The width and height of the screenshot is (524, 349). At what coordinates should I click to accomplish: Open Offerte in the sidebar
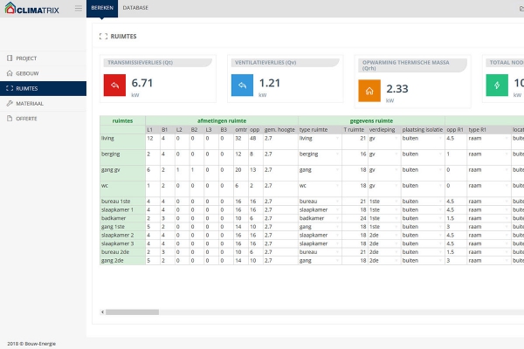pos(43,119)
